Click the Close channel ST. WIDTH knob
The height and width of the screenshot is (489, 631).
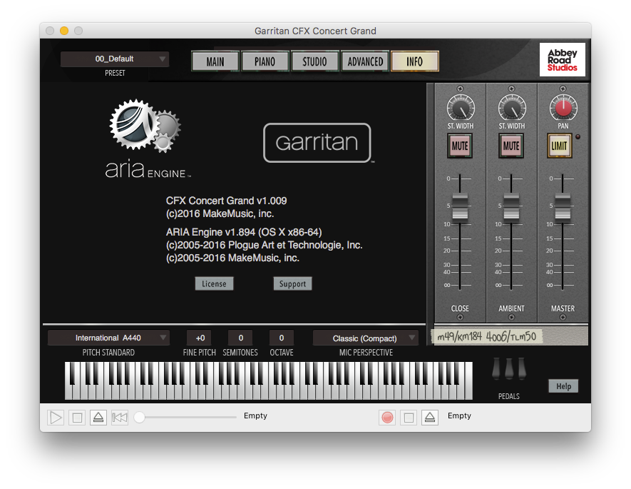(461, 108)
